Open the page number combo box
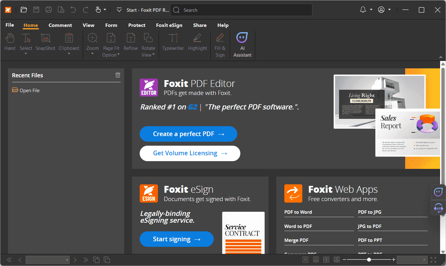 48,260
